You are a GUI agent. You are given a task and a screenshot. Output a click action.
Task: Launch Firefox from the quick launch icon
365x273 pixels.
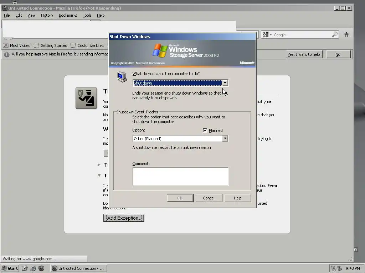tap(41, 268)
